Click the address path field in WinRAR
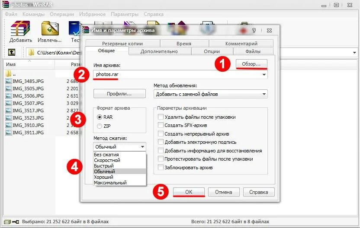Screen dimensions: 360x228 (x=54, y=53)
